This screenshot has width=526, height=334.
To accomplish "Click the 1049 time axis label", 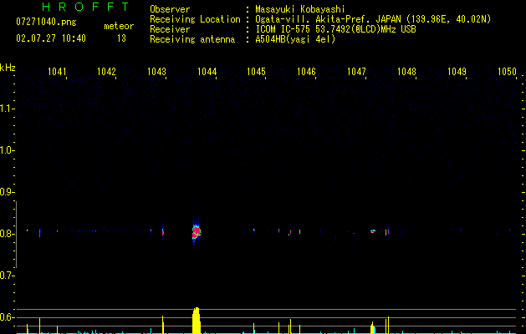I will tap(457, 72).
